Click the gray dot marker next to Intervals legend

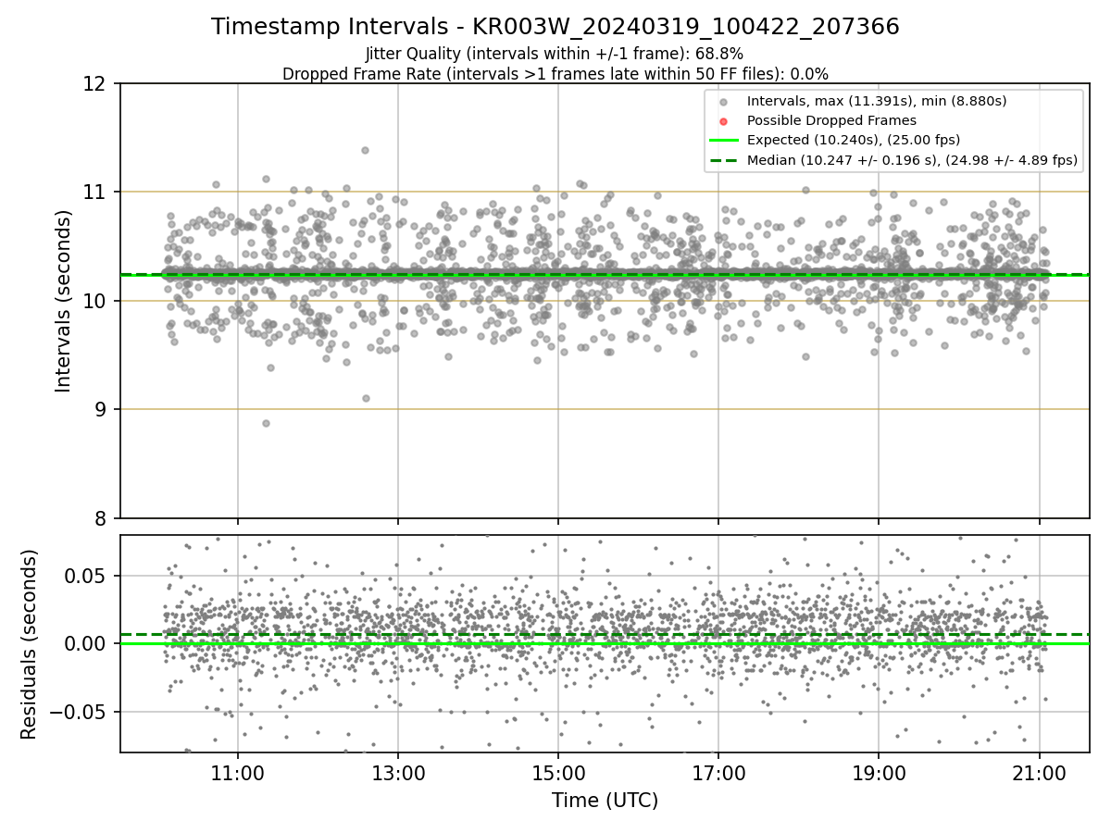click(723, 102)
